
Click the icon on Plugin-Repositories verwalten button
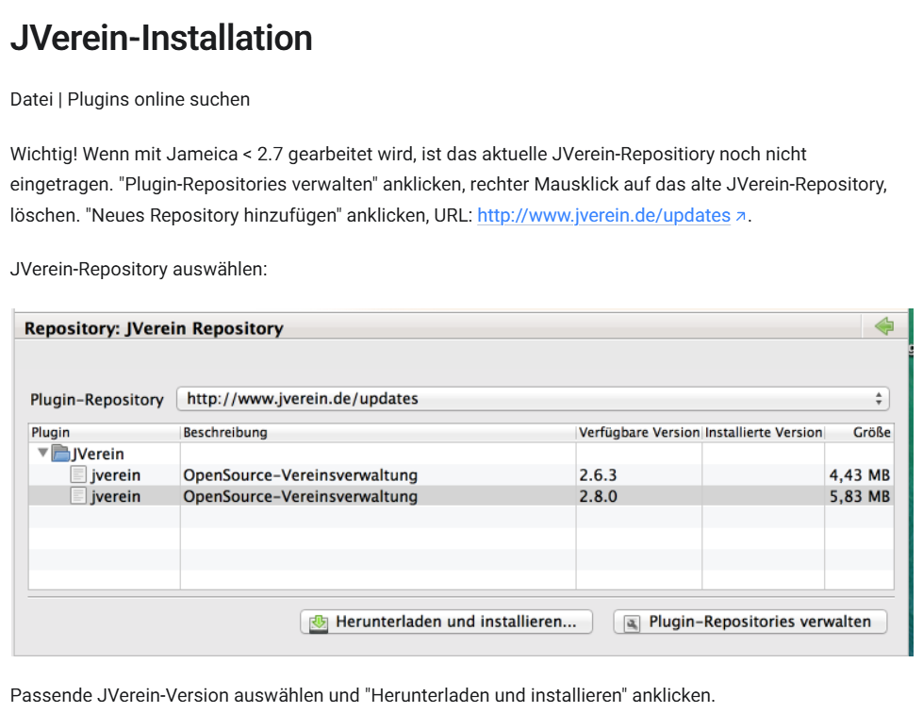point(632,622)
